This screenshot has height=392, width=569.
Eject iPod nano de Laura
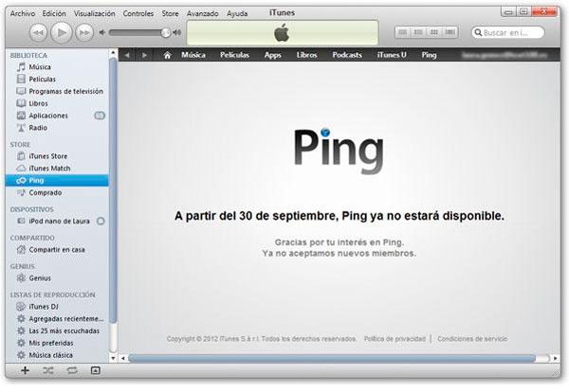[101, 221]
